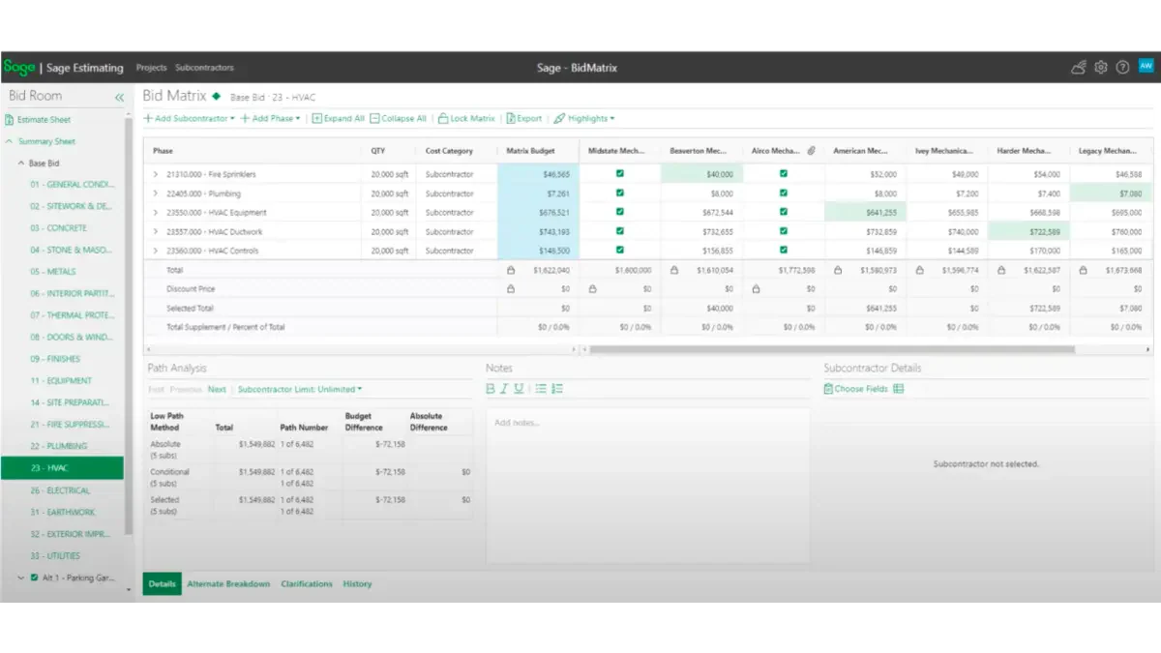Open the cloud sync icon in header

[1079, 67]
